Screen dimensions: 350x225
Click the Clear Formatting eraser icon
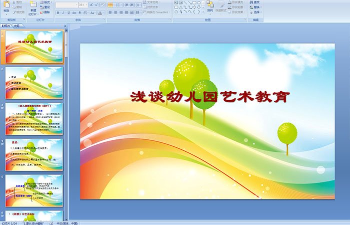tap(102, 5)
